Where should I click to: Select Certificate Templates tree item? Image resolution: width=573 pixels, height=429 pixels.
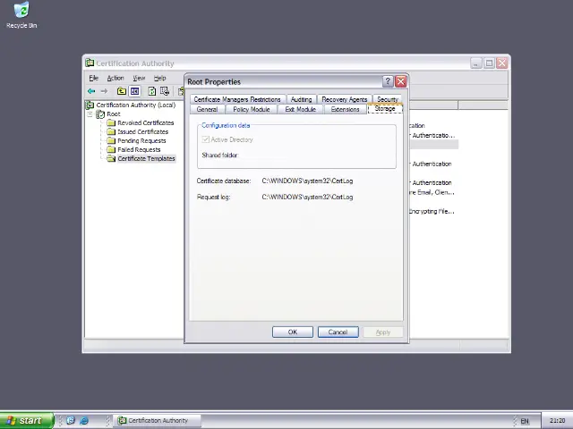[146, 159]
